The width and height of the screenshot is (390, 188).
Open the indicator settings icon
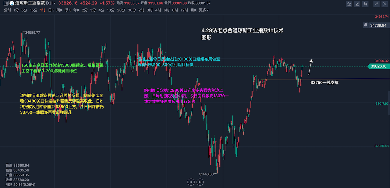[x=349, y=4]
